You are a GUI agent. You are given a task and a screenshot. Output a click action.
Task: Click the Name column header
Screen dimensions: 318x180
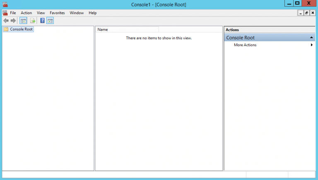[x=127, y=30]
